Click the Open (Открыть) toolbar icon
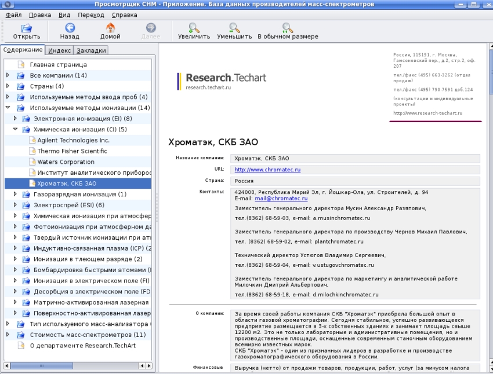493x374 pixels. tap(27, 28)
